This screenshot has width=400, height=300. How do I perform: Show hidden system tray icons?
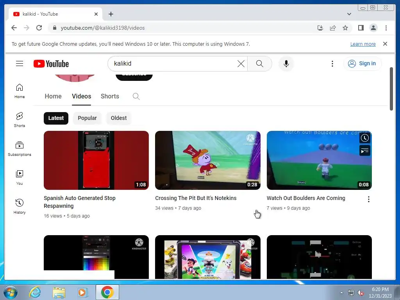pos(341,293)
